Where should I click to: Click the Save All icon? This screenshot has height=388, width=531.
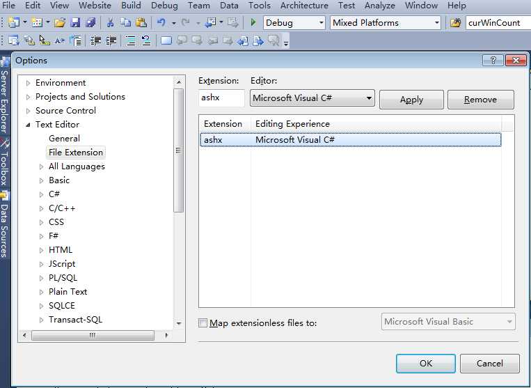coord(90,23)
